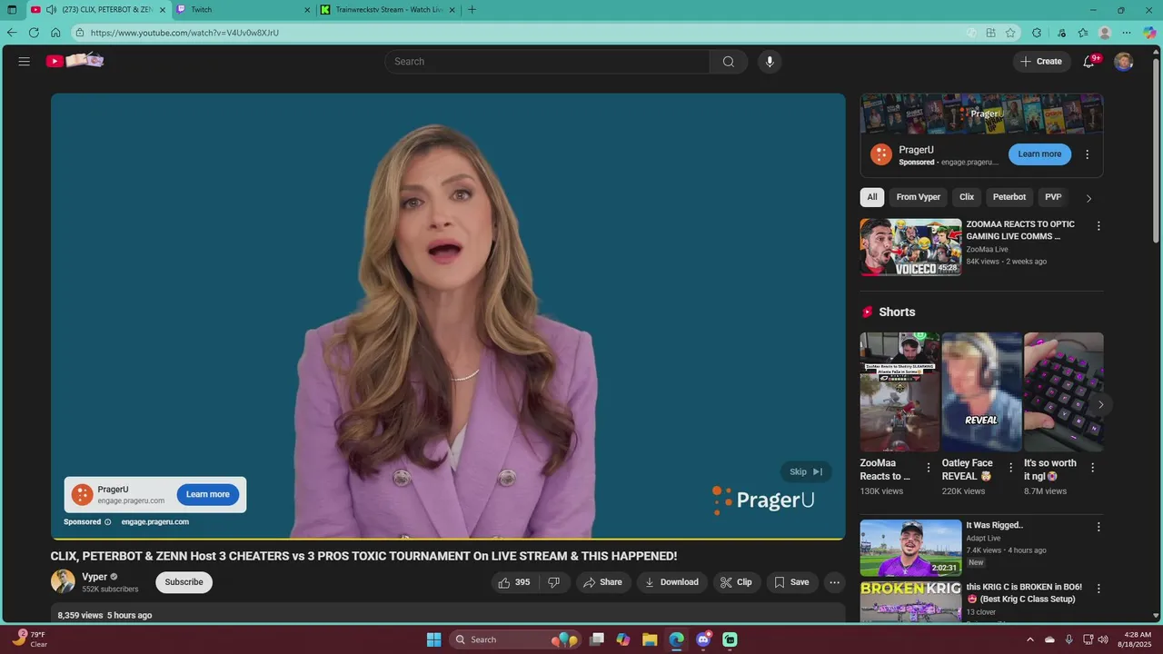Screen dimensions: 1163x654
Task: Show hidden system tray icons chevron
Action: [x=1030, y=639]
